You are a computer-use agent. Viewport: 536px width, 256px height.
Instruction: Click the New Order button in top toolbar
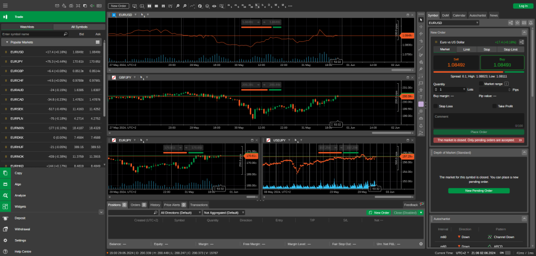118,6
